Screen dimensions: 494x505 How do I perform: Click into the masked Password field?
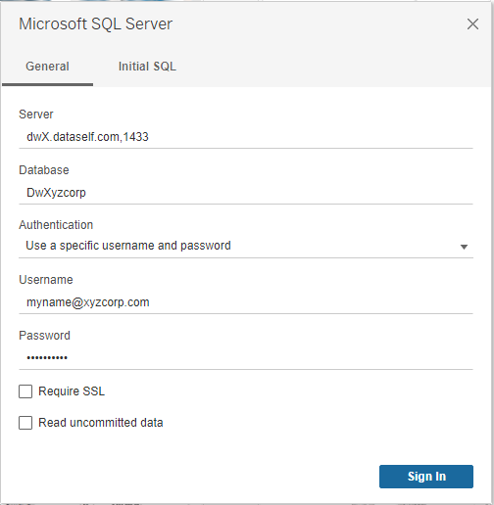pyautogui.click(x=246, y=358)
